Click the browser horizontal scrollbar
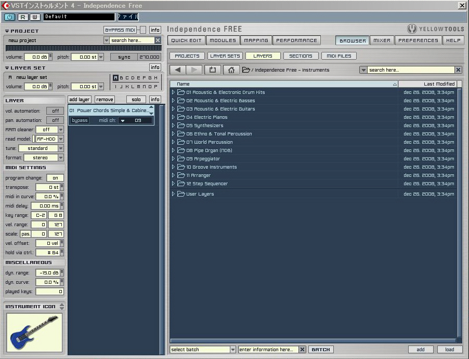Image resolution: width=469 pixels, height=359 pixels. [313, 340]
